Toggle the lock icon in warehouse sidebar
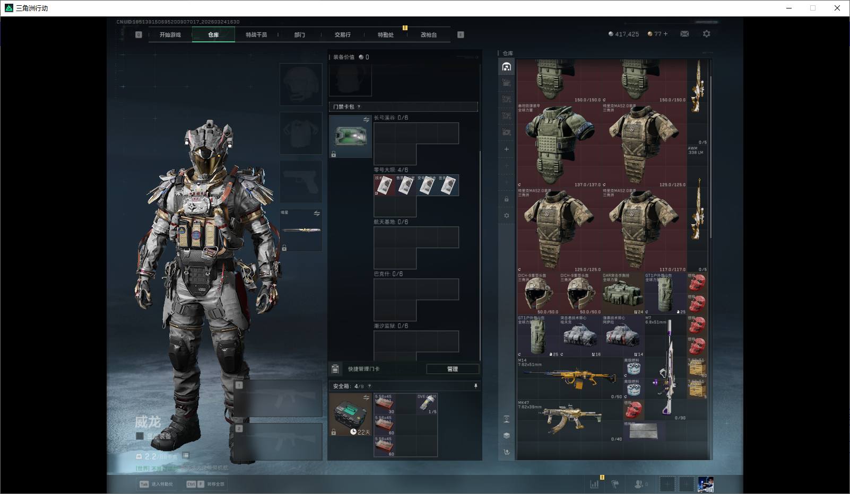 tap(506, 199)
